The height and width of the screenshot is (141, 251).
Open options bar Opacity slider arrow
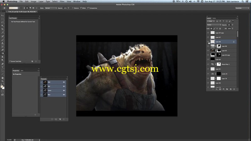[x=68, y=8]
